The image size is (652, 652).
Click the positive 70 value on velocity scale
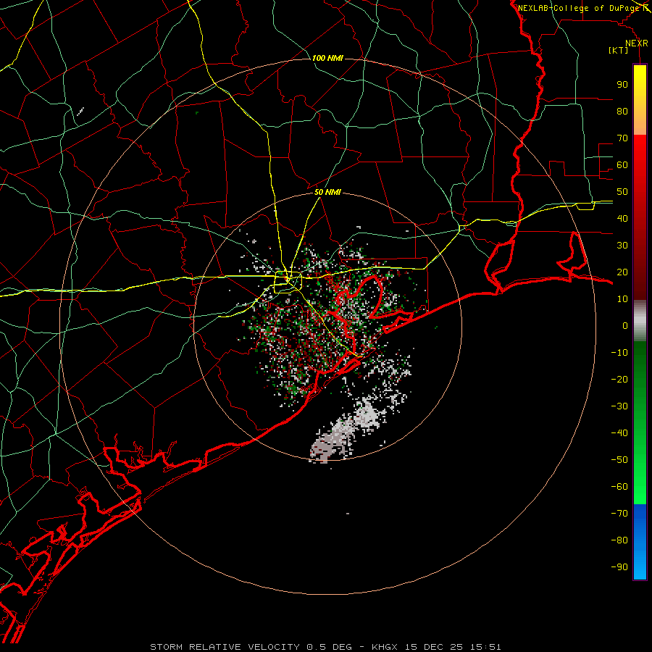[622, 138]
